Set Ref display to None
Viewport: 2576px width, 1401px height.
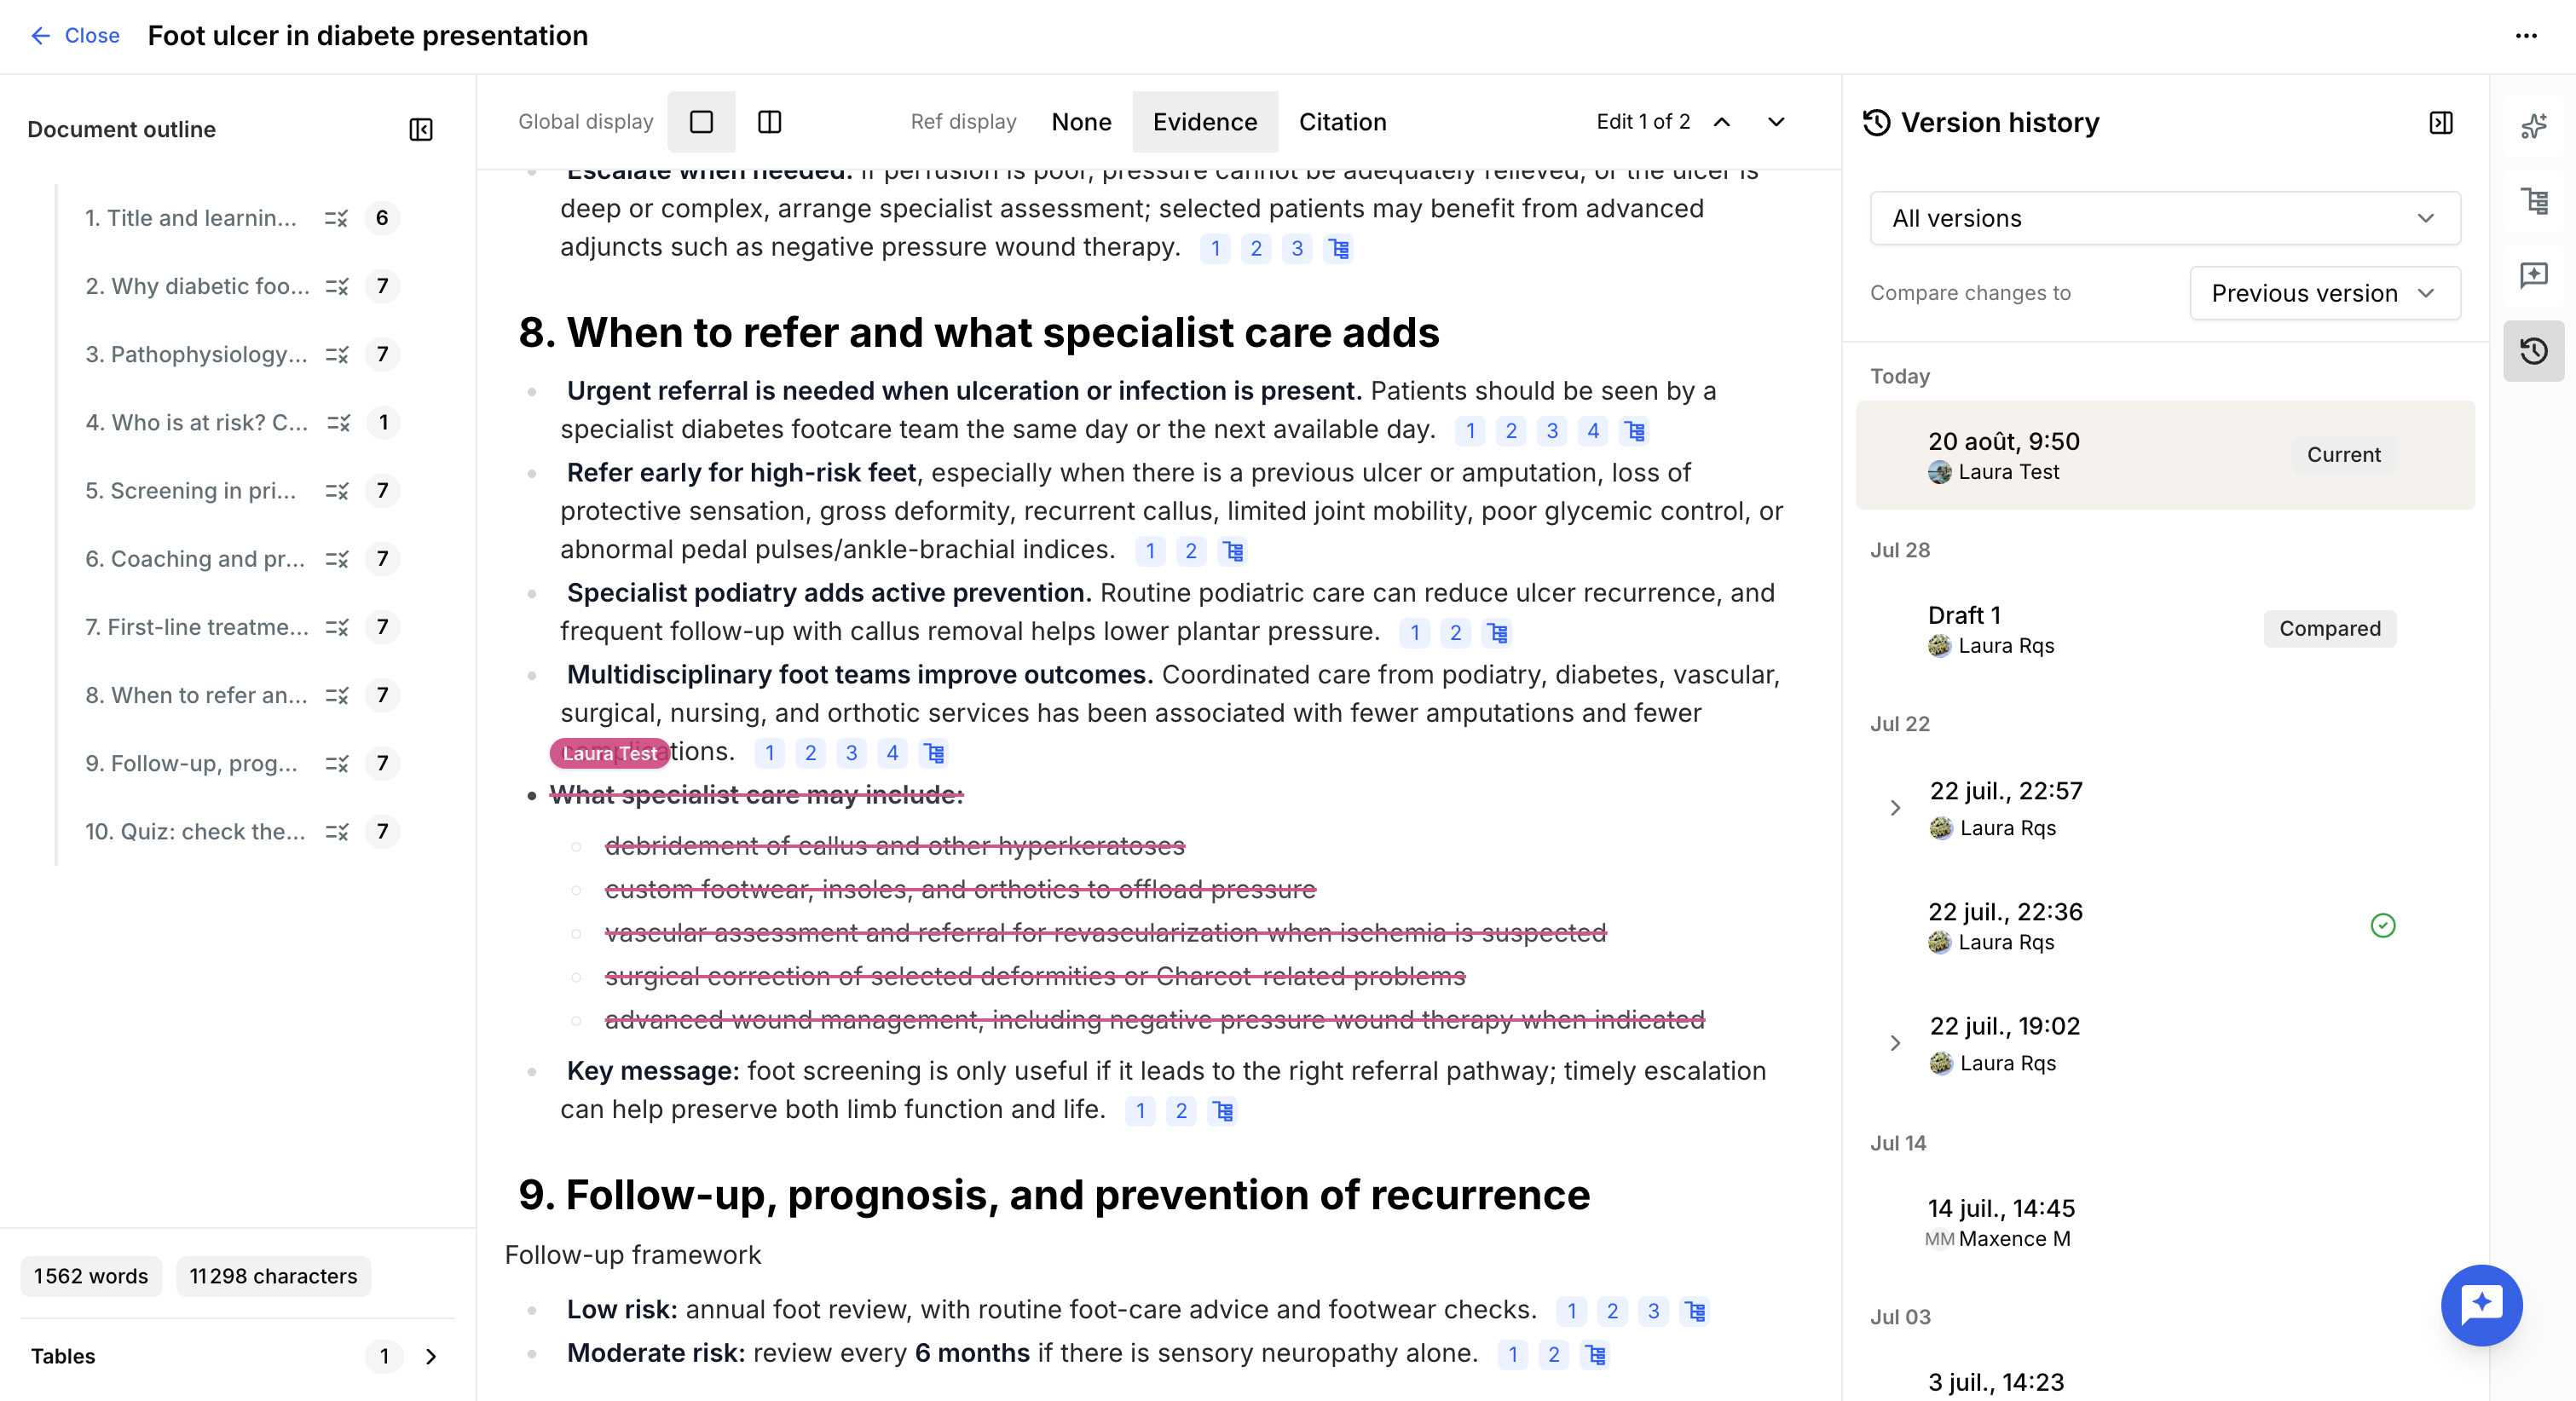tap(1081, 122)
